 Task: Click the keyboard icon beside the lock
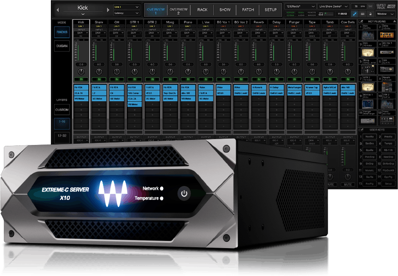coord(363,14)
